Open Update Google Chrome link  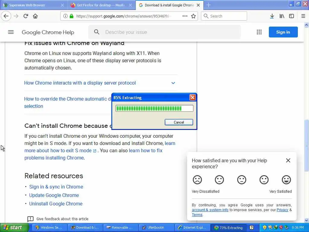tap(54, 195)
